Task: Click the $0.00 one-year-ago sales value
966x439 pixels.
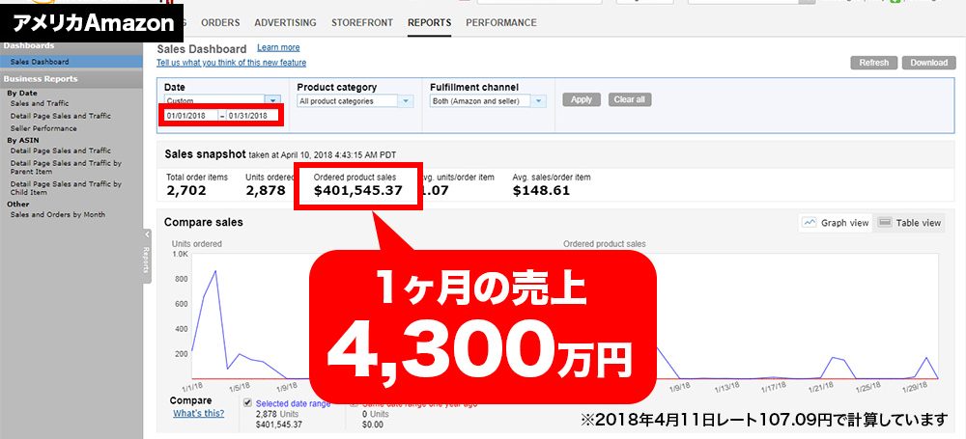Action: point(372,425)
